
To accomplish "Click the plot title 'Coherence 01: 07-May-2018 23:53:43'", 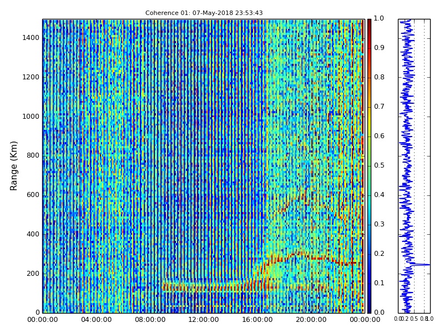I will coord(204,13).
